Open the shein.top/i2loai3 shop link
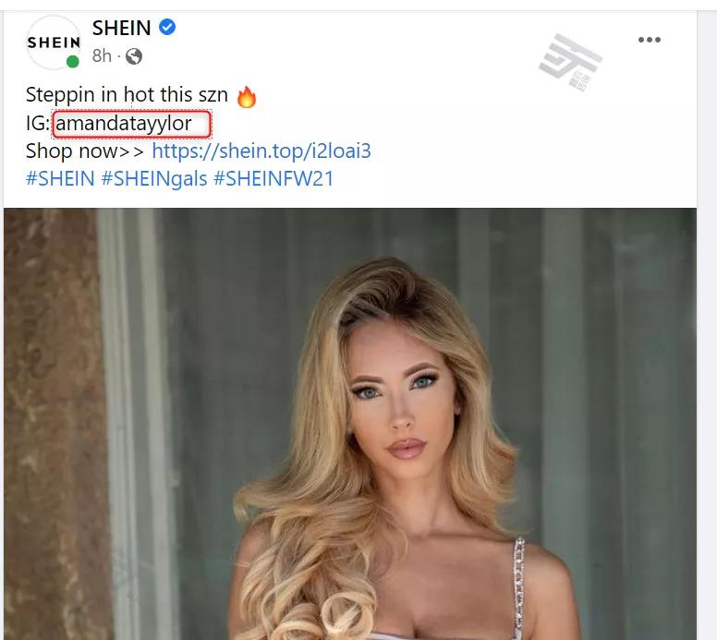 coord(261,151)
